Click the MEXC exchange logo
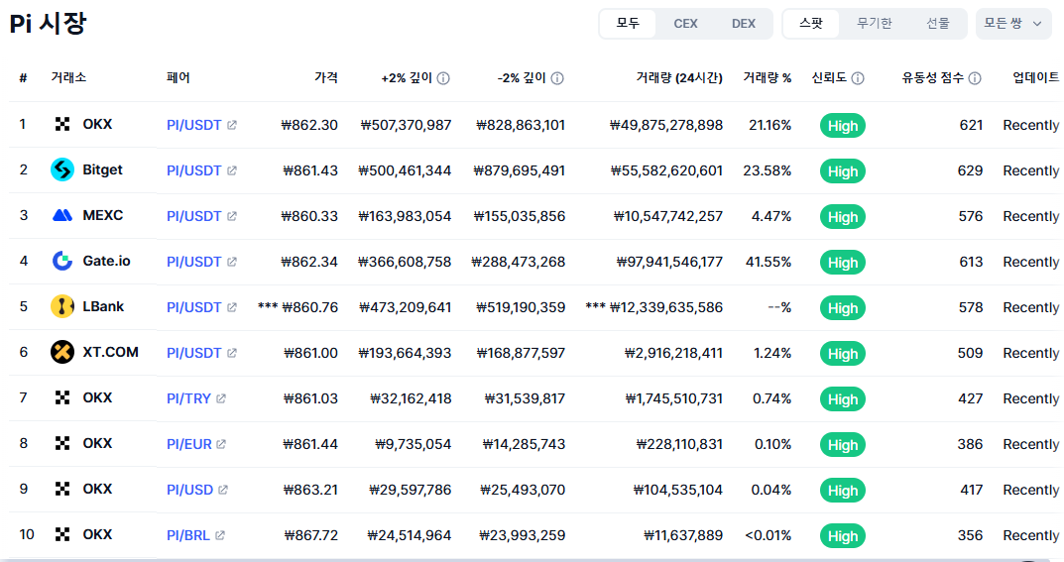The height and width of the screenshot is (562, 1064). pyautogui.click(x=62, y=215)
